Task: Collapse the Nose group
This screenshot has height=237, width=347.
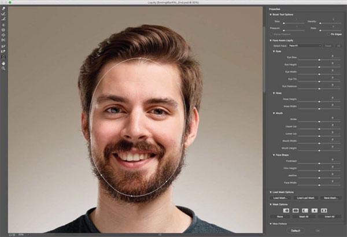Action: coord(274,93)
